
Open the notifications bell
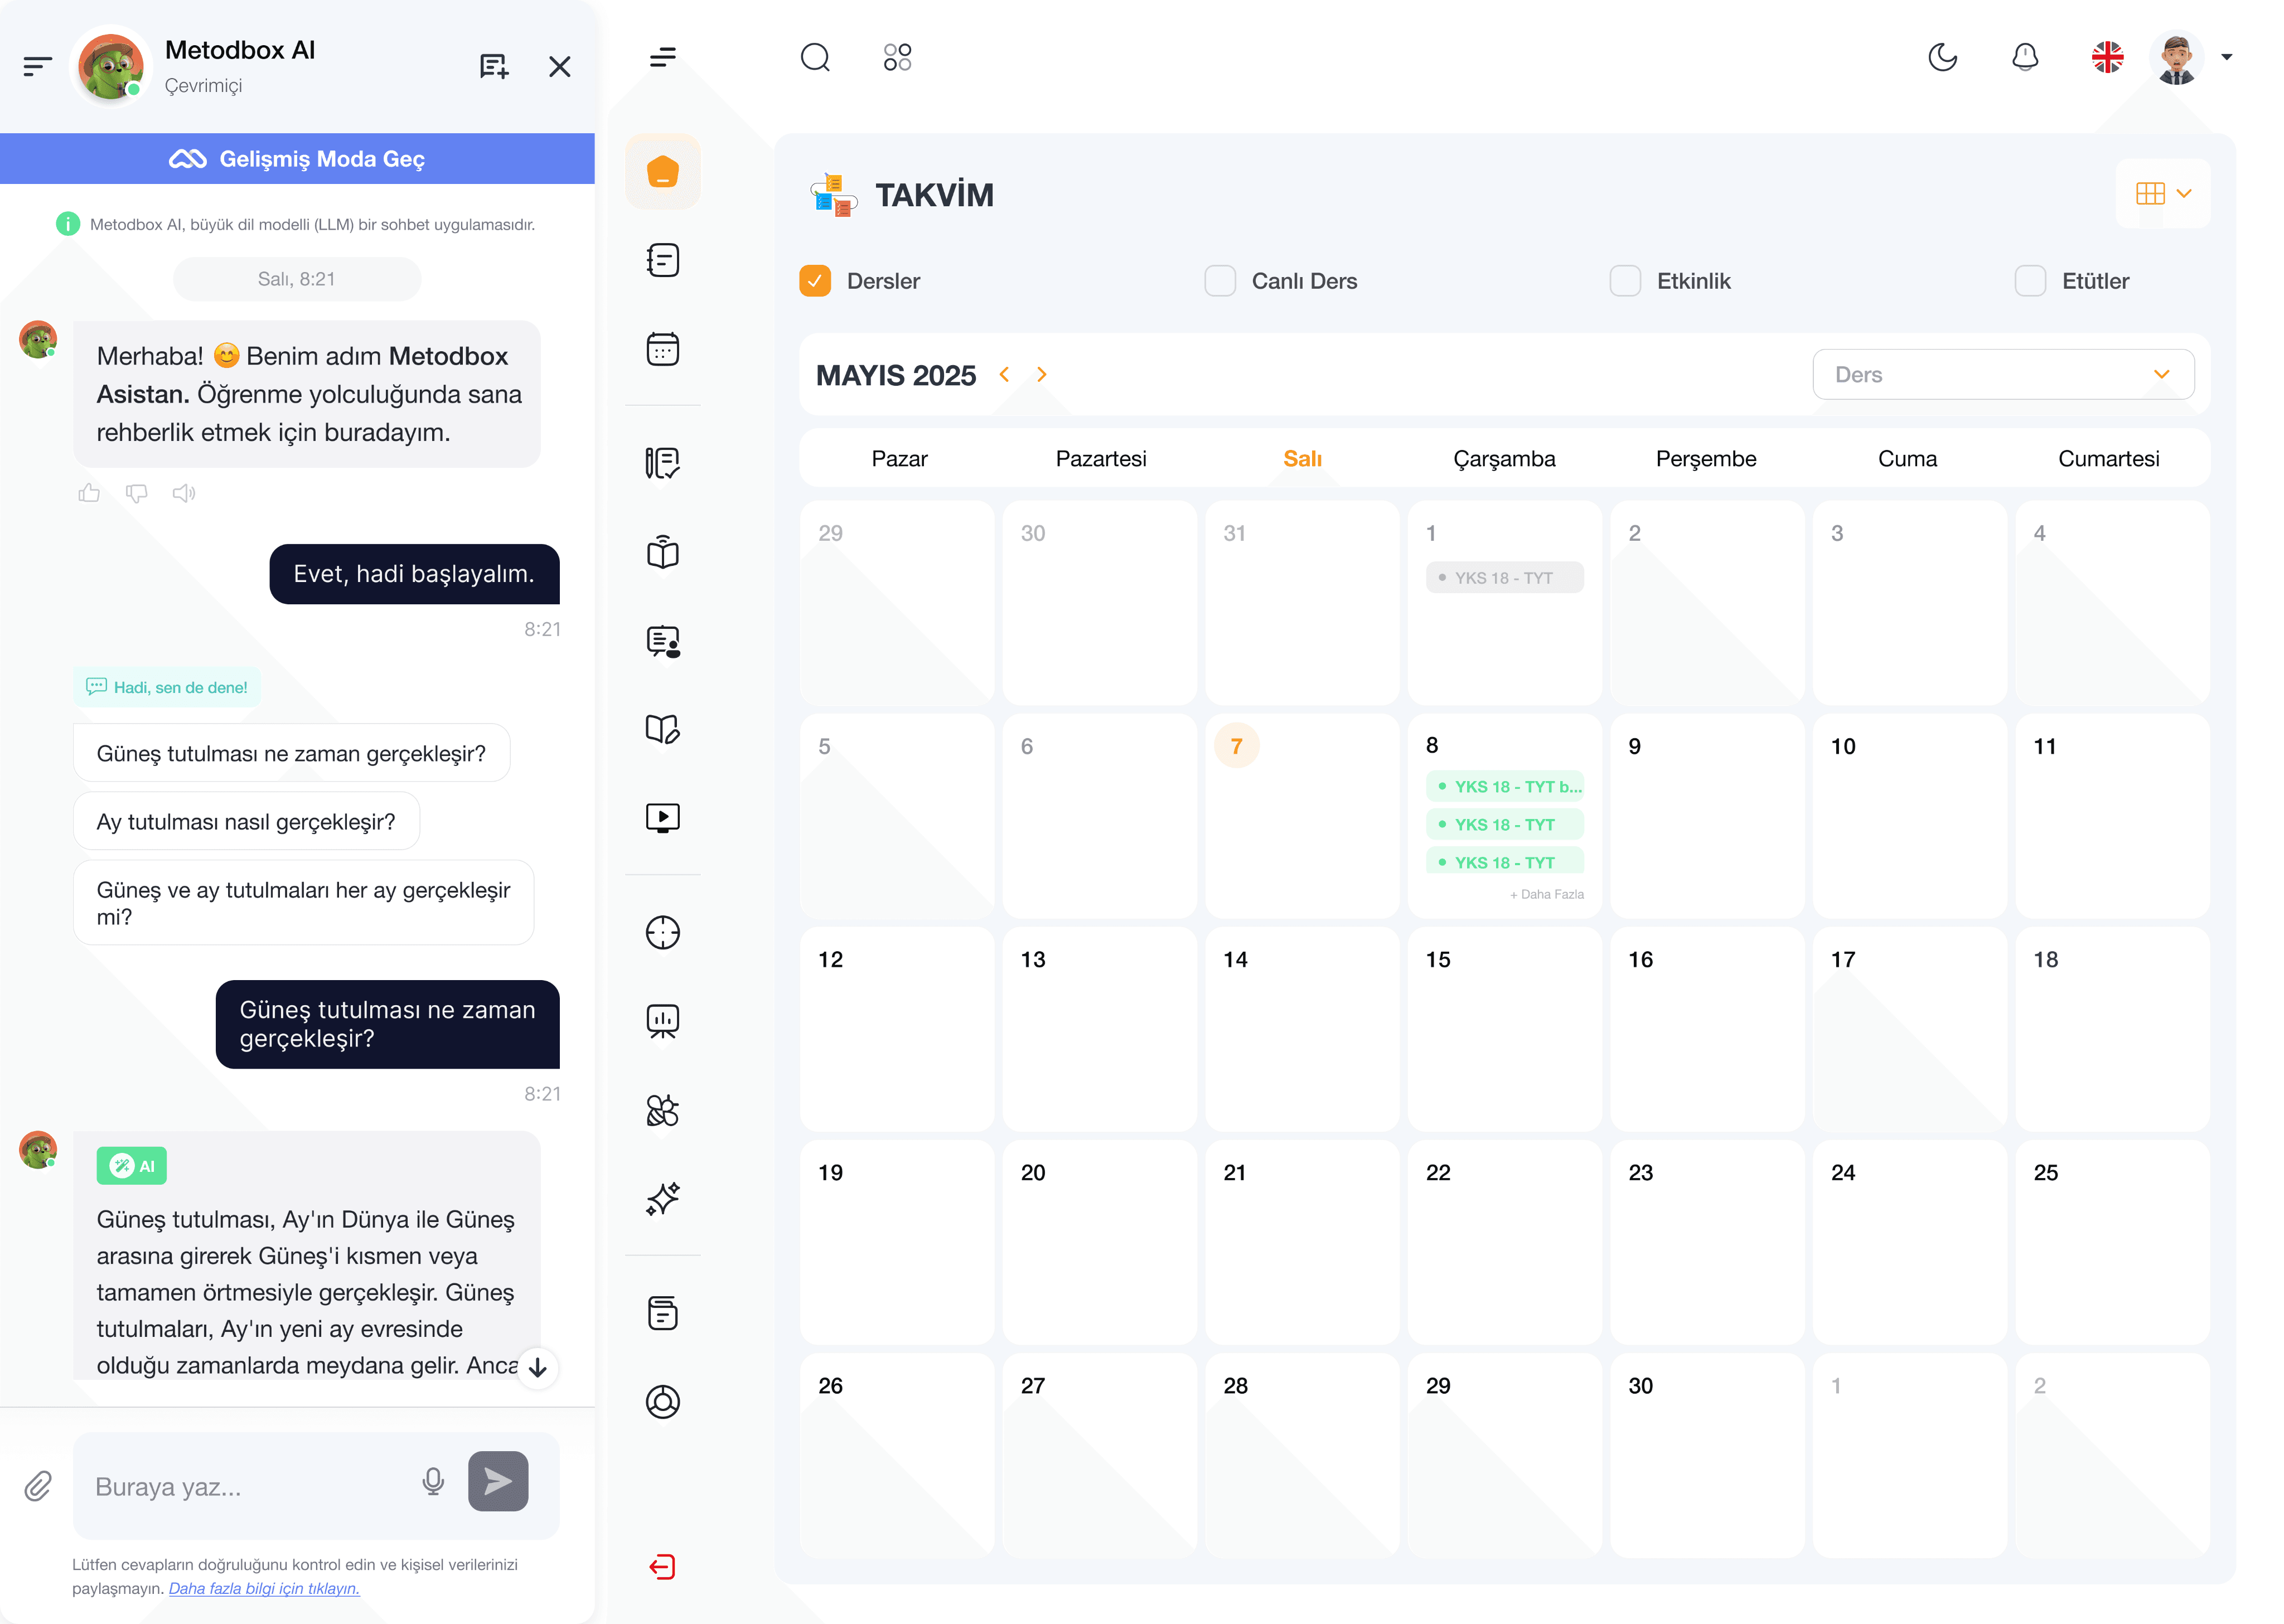[2024, 57]
